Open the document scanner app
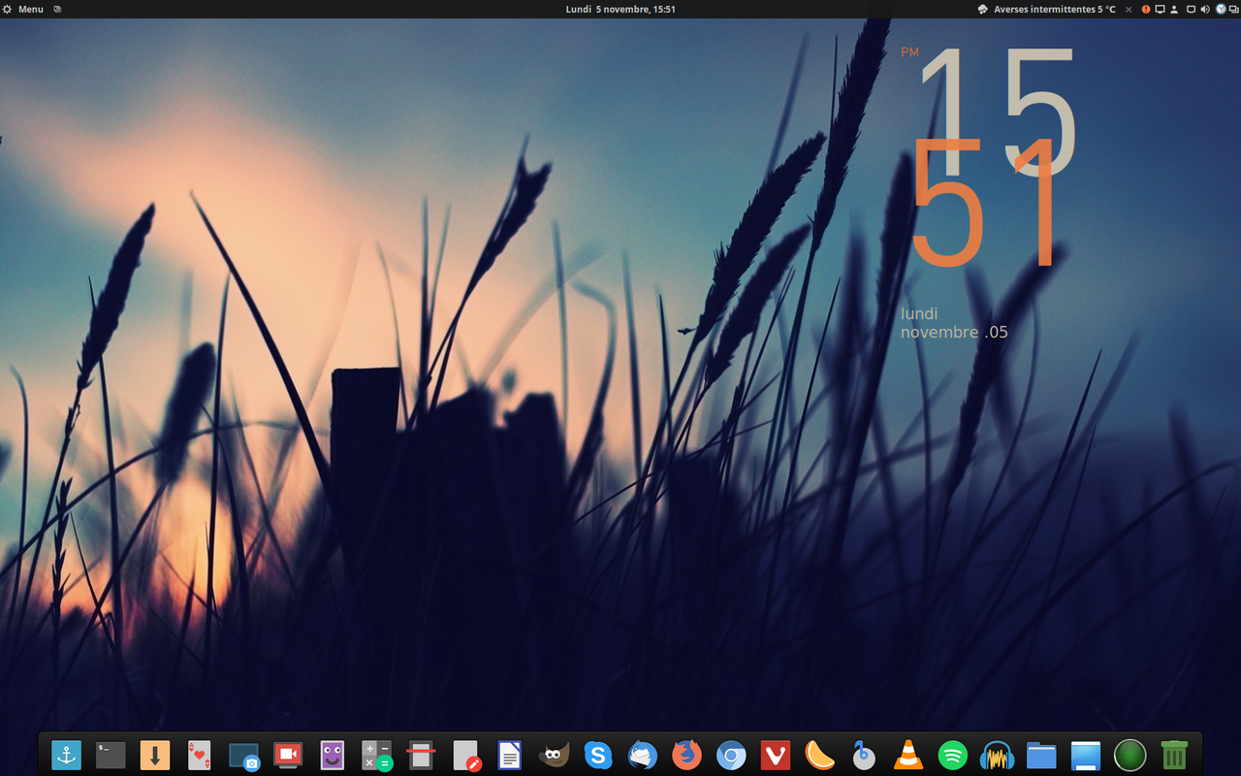This screenshot has width=1241, height=776. (x=421, y=755)
